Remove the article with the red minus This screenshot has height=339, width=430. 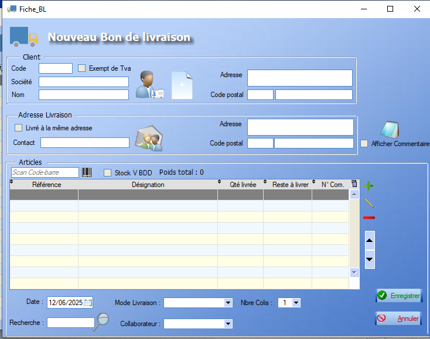[x=369, y=218]
